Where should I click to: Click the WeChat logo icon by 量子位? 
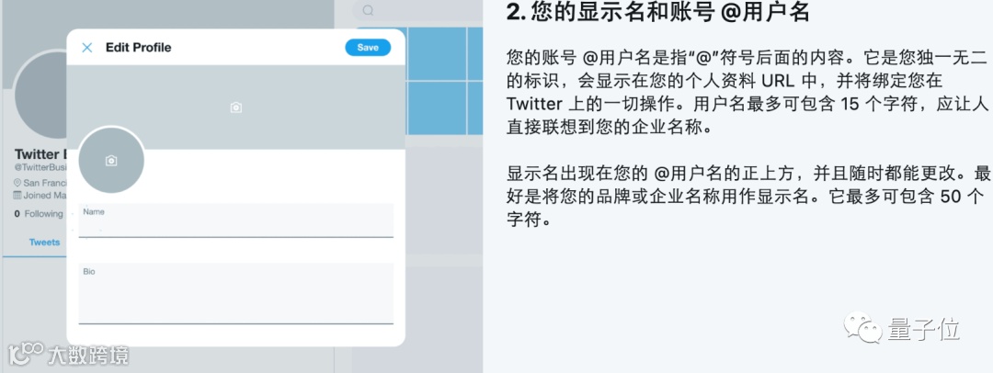862,330
